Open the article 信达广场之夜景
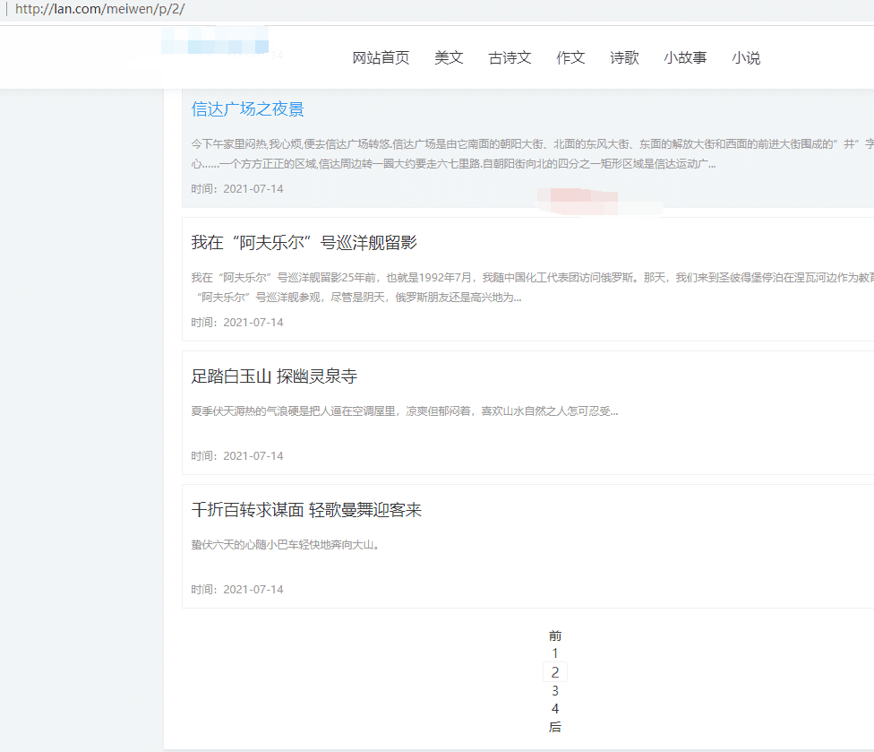Viewport: 874px width, 752px height. 247,109
